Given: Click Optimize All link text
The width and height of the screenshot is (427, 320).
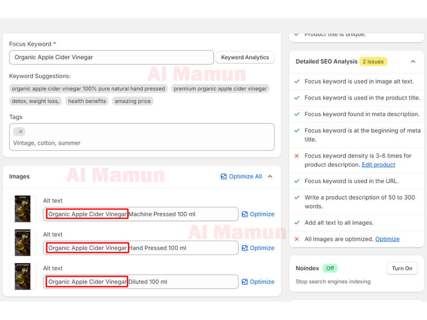Looking at the screenshot, I should pyautogui.click(x=246, y=177).
